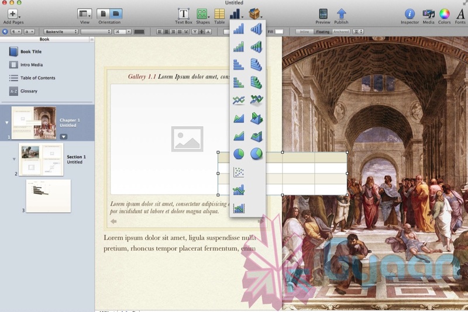Select Glossary in the Book sidebar

coord(29,91)
